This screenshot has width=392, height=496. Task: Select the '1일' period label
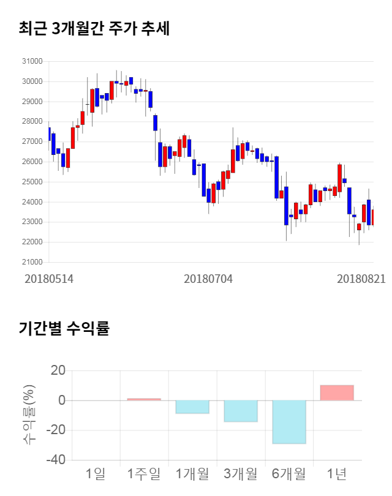pyautogui.click(x=96, y=474)
